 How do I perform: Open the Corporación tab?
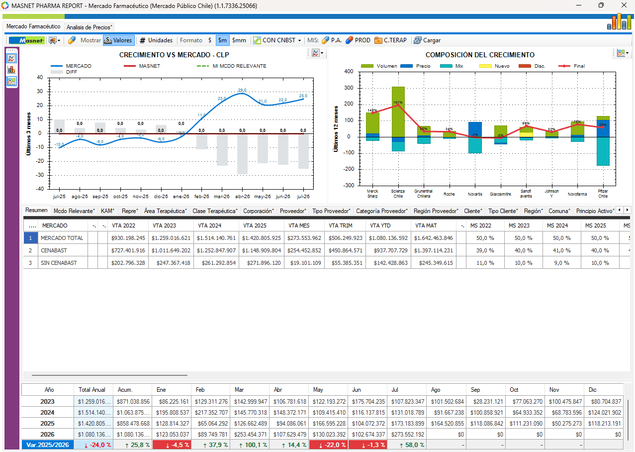(259, 211)
